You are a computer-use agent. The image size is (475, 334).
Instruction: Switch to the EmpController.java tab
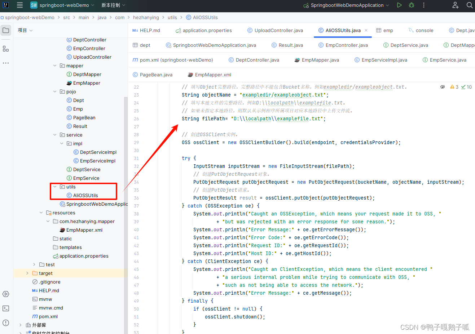[x=343, y=45]
